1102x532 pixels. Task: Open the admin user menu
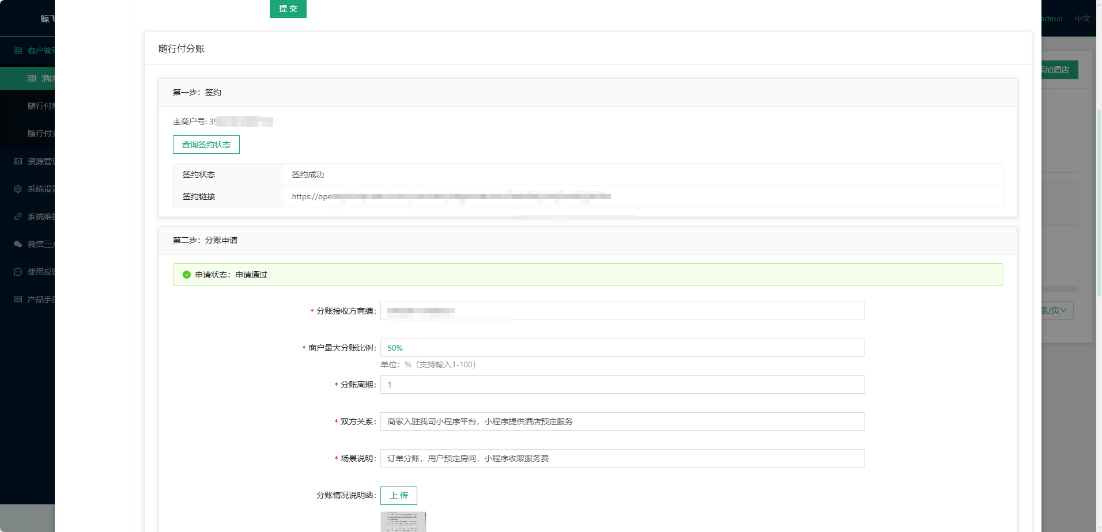(x=1052, y=18)
